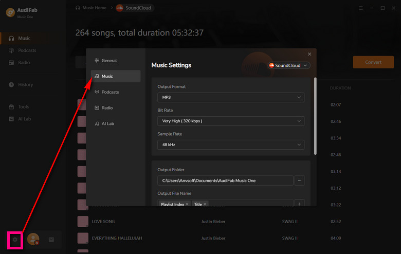Viewport: 401px width, 254px height.
Task: Open the mail feedback icon
Action: pos(51,240)
